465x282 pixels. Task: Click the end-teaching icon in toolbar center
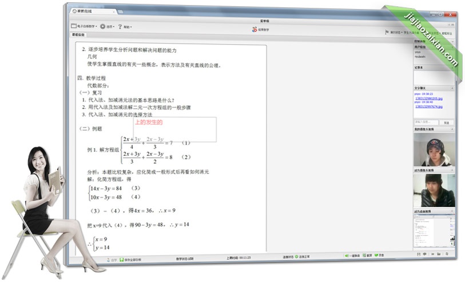[255, 29]
